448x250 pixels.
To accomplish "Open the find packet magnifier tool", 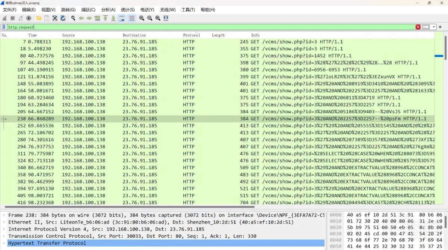I will 73,18.
